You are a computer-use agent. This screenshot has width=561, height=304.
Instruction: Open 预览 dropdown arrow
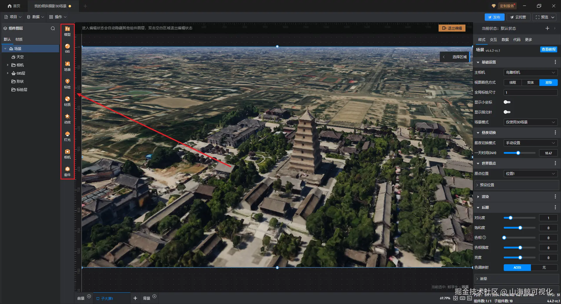[553, 17]
